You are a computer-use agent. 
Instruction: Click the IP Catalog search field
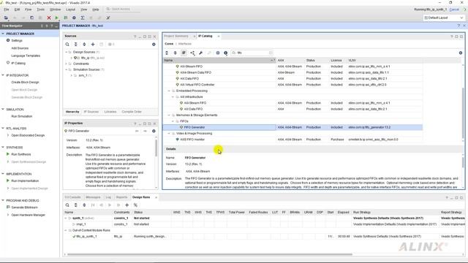(252, 53)
